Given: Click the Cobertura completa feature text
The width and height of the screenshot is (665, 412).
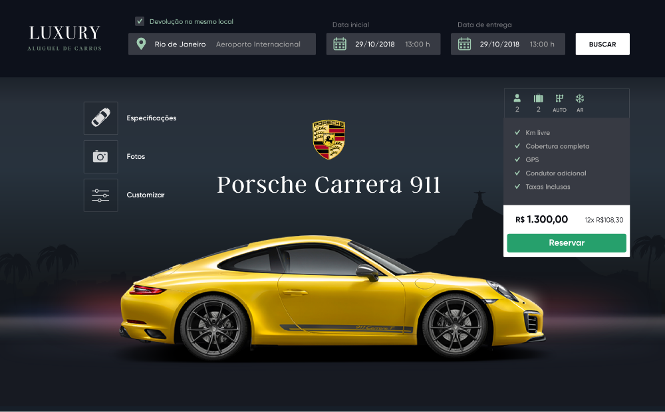Looking at the screenshot, I should coord(557,146).
